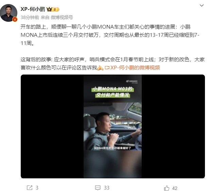Click the like count 42
This screenshot has width=208, height=194.
coord(175,188)
